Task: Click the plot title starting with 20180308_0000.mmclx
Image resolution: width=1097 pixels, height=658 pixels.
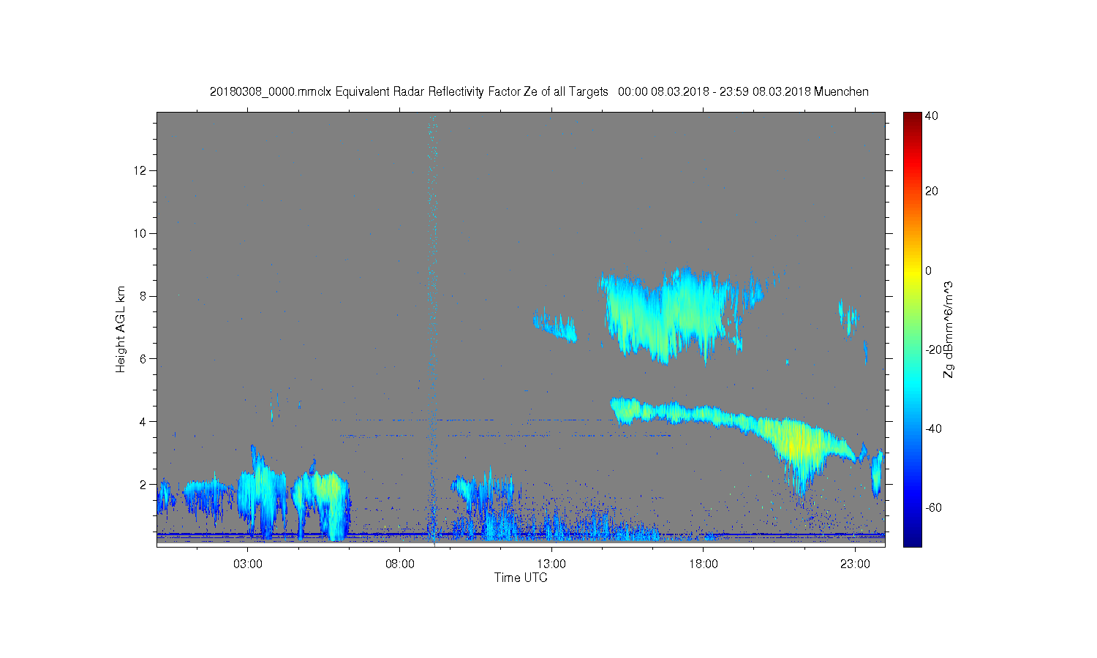Action: point(539,91)
